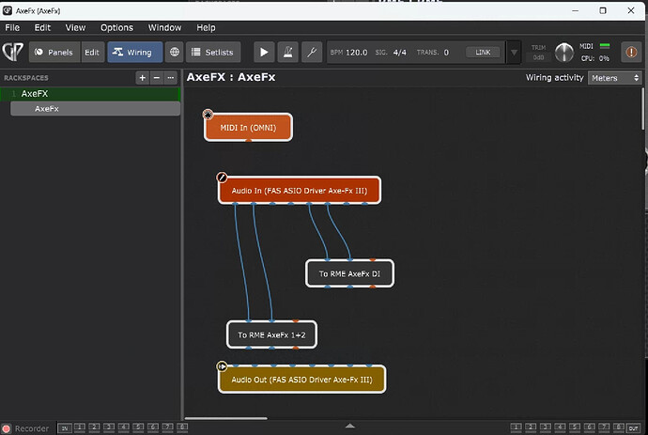Start the global Play button
The image size is (648, 435).
click(x=264, y=52)
